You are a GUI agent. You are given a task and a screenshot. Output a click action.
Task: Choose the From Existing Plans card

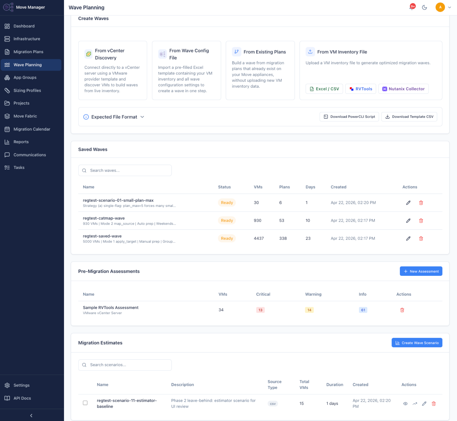point(260,70)
